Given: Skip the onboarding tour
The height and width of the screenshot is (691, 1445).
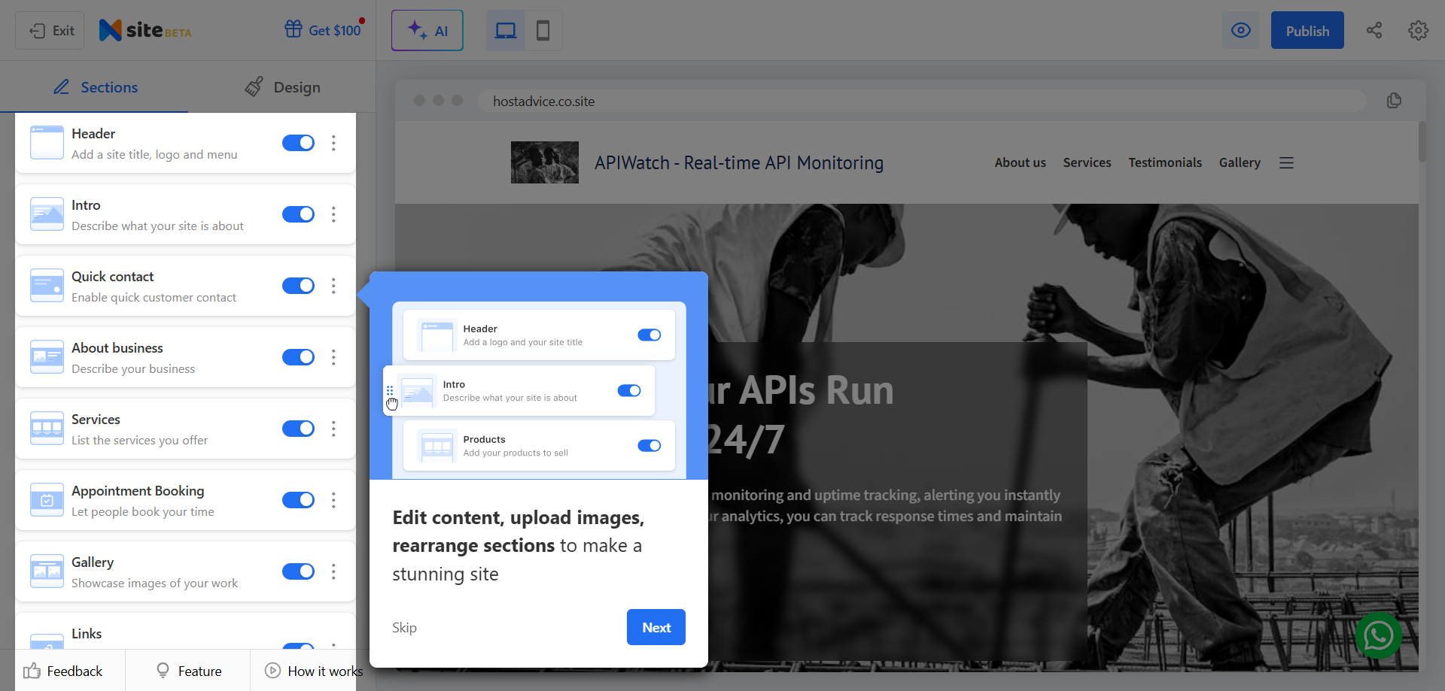Looking at the screenshot, I should 404,628.
